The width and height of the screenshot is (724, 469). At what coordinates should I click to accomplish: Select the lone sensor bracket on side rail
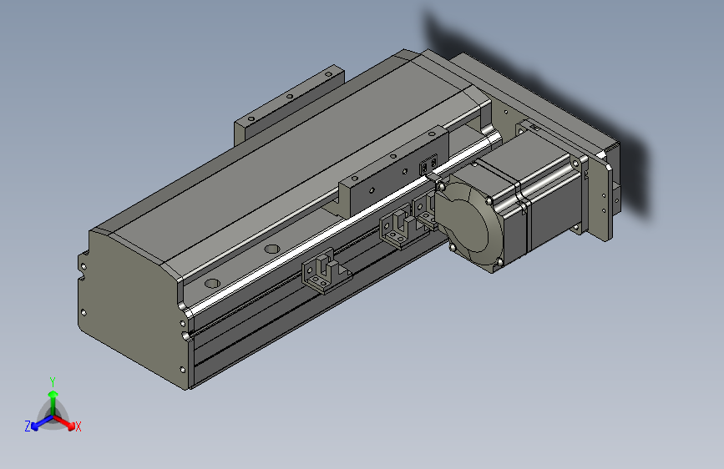(325, 272)
